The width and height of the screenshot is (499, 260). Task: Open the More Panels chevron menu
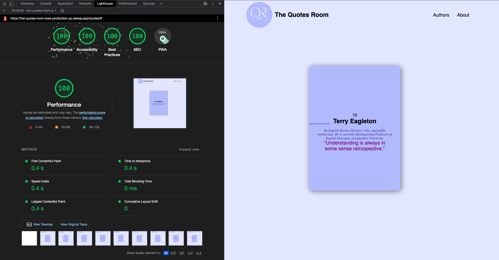point(161,3)
